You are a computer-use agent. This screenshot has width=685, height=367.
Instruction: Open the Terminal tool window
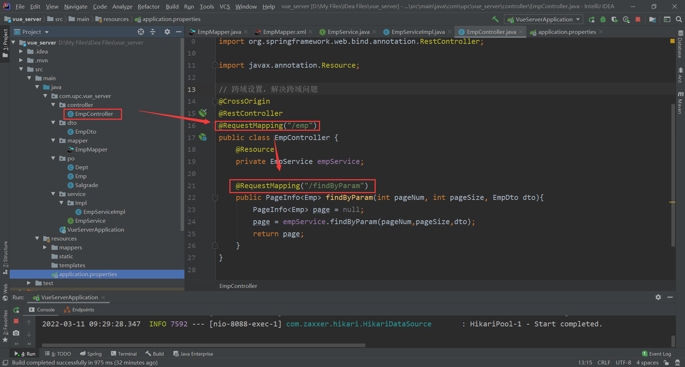[x=124, y=354]
